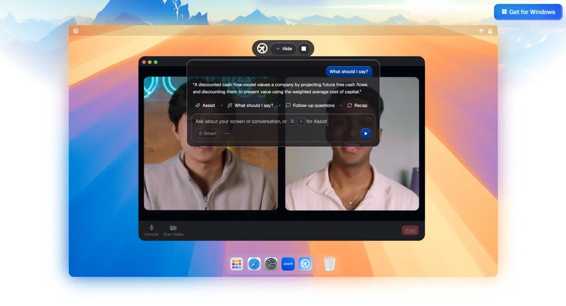Open the three-dots more options menu
Screen dimensions: 566x306
[227, 133]
